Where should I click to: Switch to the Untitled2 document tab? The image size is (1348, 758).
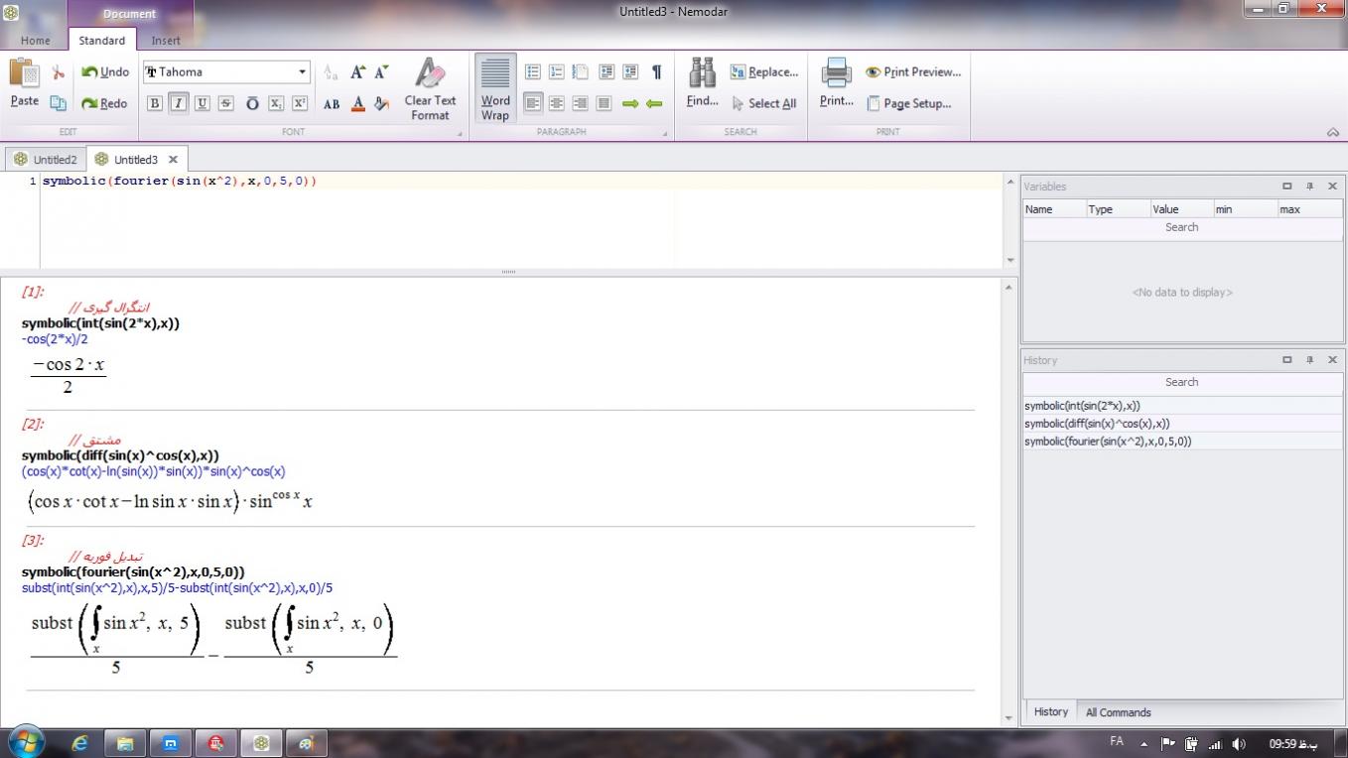[x=46, y=159]
